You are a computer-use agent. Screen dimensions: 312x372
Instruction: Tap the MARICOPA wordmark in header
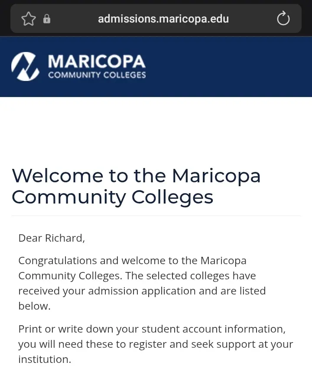point(97,61)
